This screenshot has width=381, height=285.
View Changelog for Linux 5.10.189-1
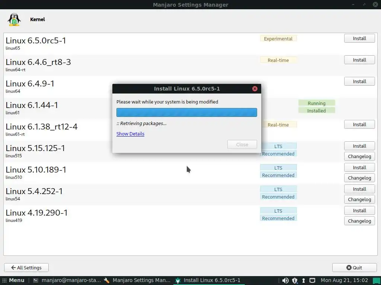(x=359, y=178)
